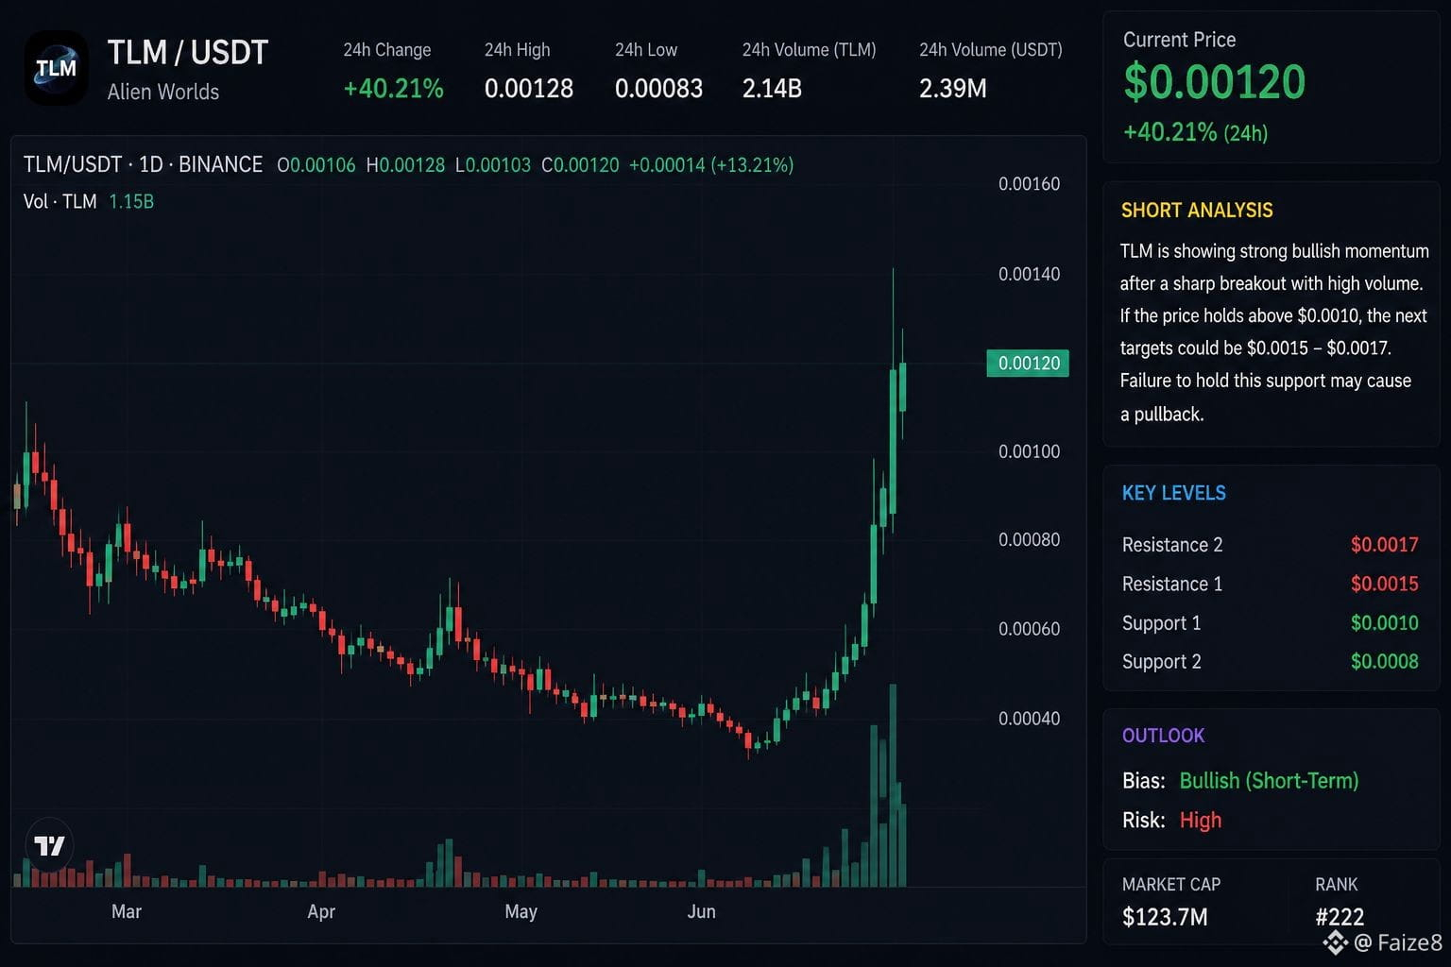This screenshot has height=967, width=1451.
Task: Click the 0.00080 price axis label
Action: coord(1029,539)
